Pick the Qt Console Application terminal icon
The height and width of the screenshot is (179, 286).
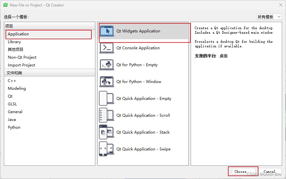coord(107,48)
